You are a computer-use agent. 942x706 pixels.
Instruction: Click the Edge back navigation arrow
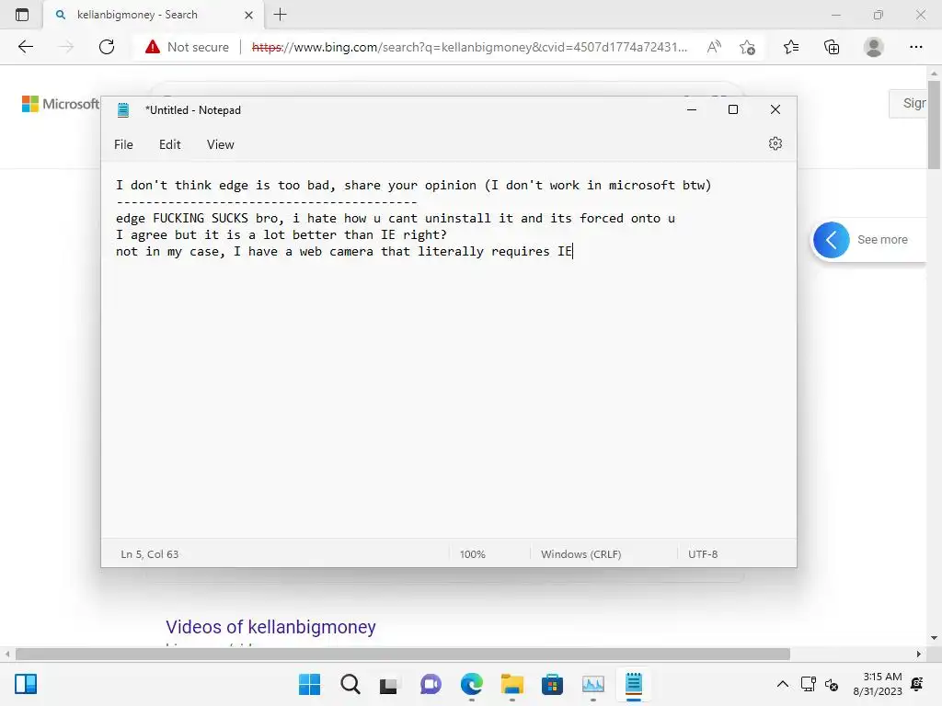[26, 47]
